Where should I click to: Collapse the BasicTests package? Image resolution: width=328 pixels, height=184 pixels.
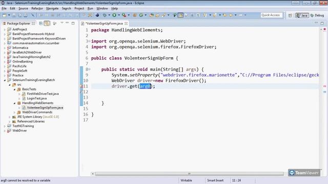tap(14, 89)
